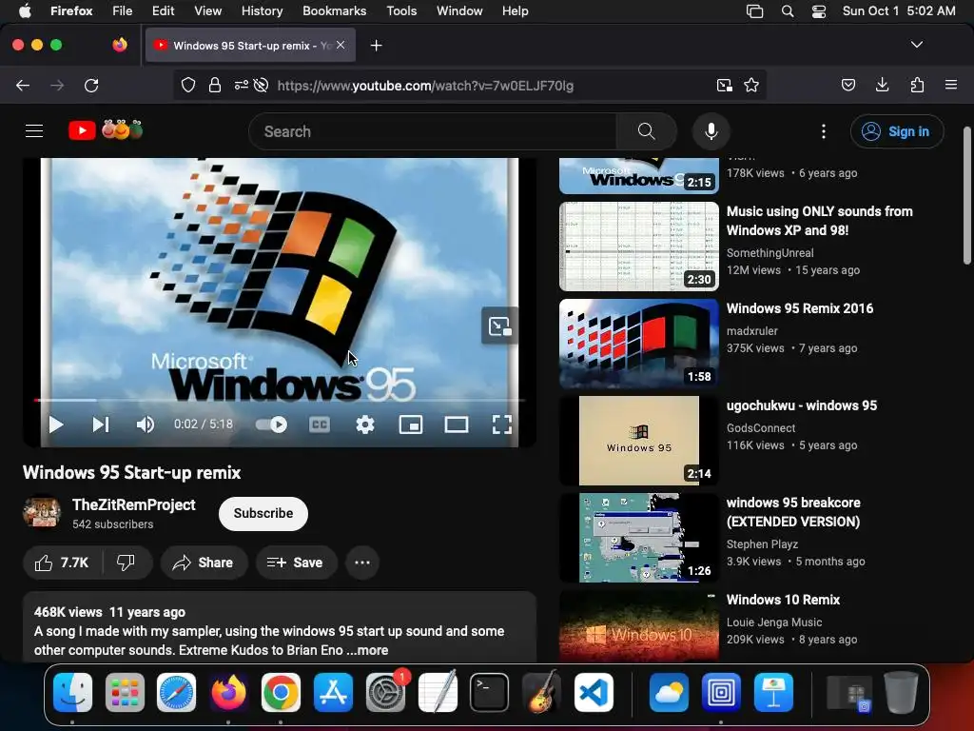The height and width of the screenshot is (731, 974).
Task: Open the Tools menu
Action: (x=401, y=11)
